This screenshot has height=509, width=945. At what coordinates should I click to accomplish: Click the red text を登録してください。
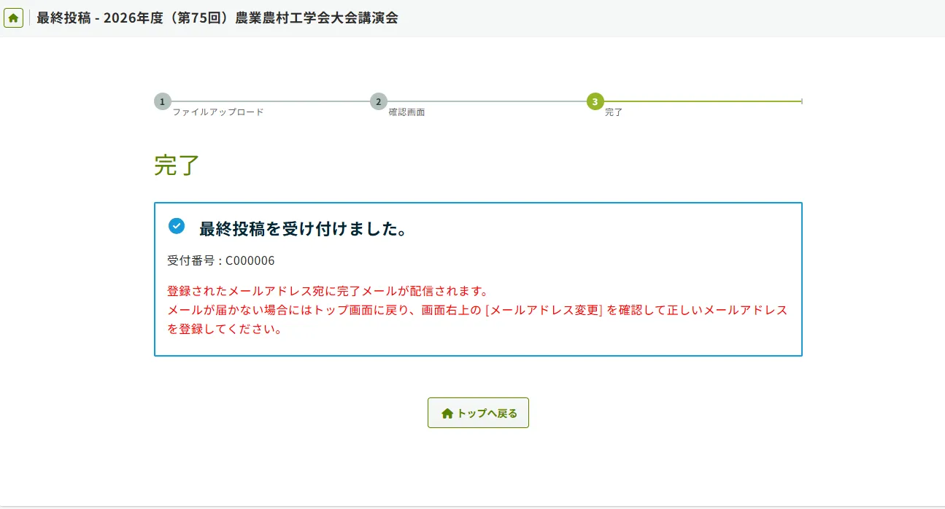(x=225, y=329)
